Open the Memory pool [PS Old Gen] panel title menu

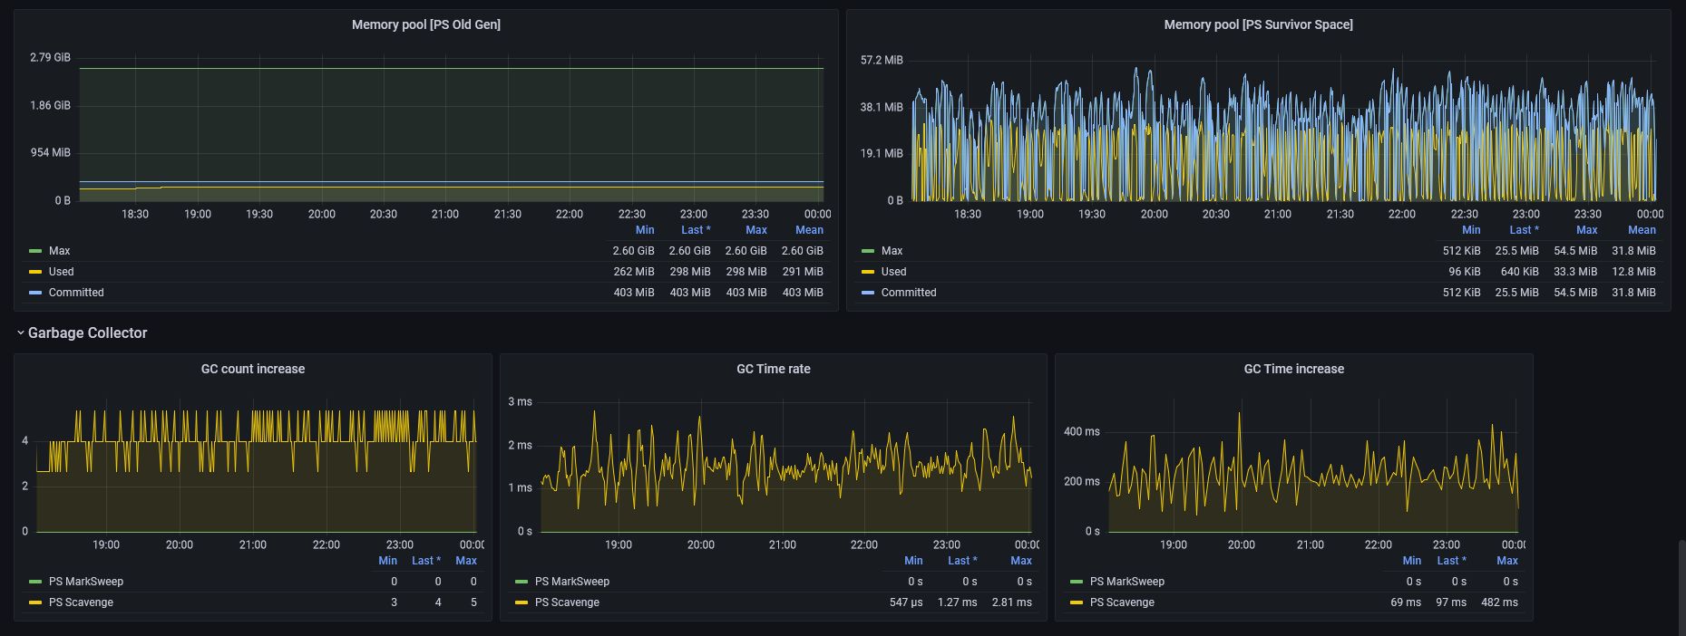(x=425, y=24)
